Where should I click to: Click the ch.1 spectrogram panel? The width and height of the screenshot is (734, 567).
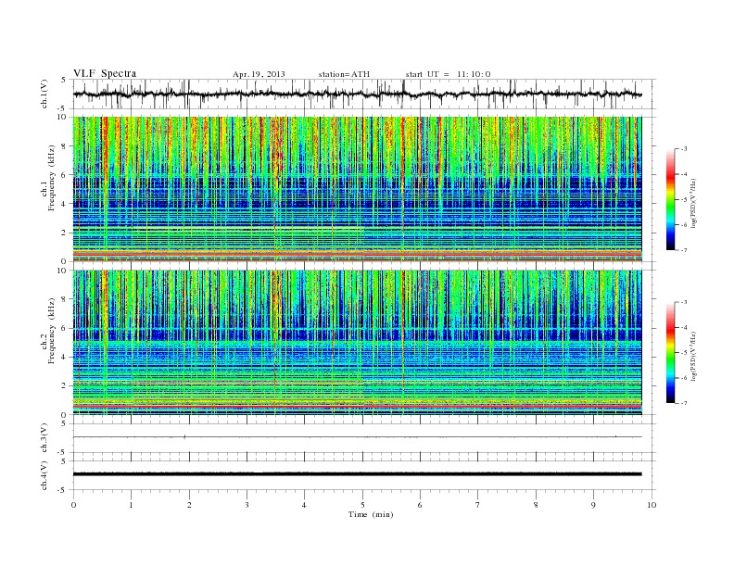tap(357, 189)
